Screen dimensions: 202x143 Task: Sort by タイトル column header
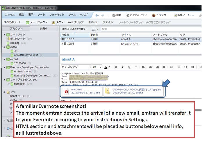135,35
